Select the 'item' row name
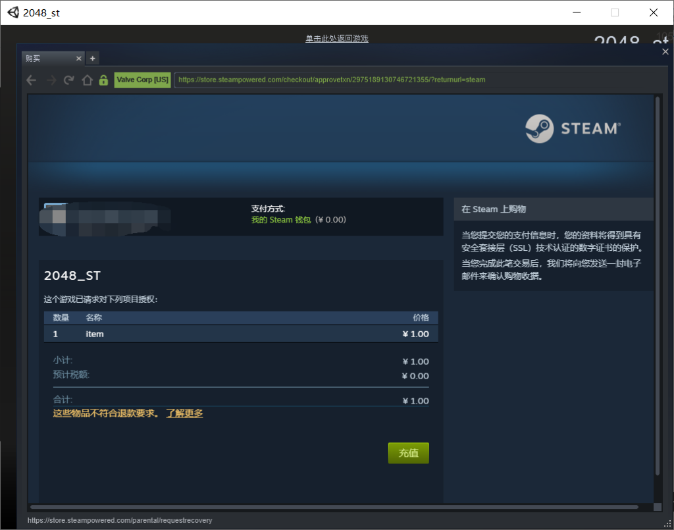The height and width of the screenshot is (530, 674). 95,334
